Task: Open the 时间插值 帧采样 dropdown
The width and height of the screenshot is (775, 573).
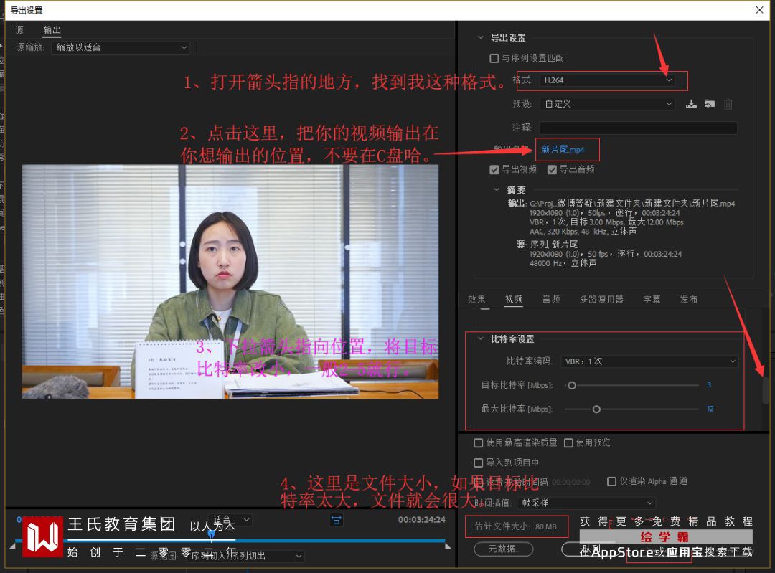Action: (x=586, y=503)
